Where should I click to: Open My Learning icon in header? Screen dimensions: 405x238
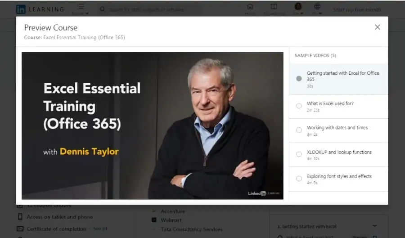tap(274, 6)
